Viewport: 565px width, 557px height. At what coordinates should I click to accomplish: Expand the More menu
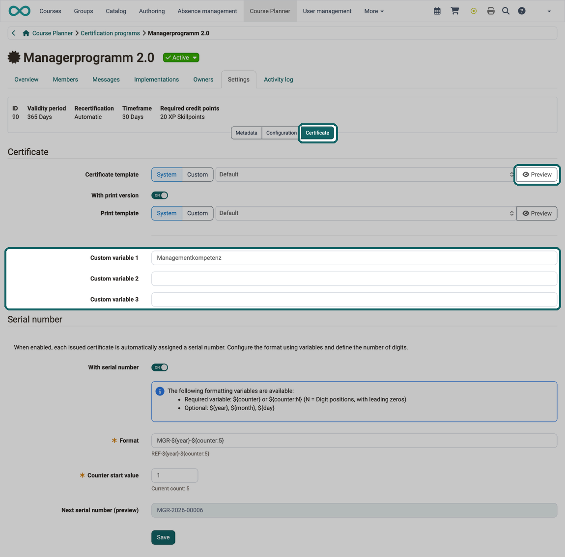pyautogui.click(x=374, y=11)
